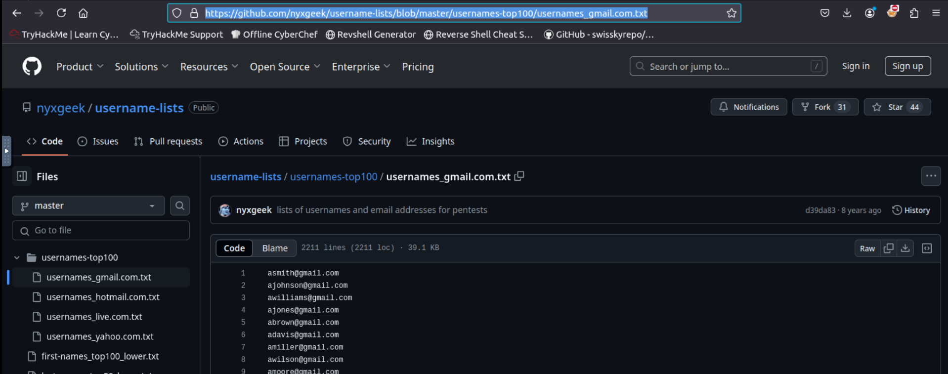Open the Insights tab

[x=431, y=141]
